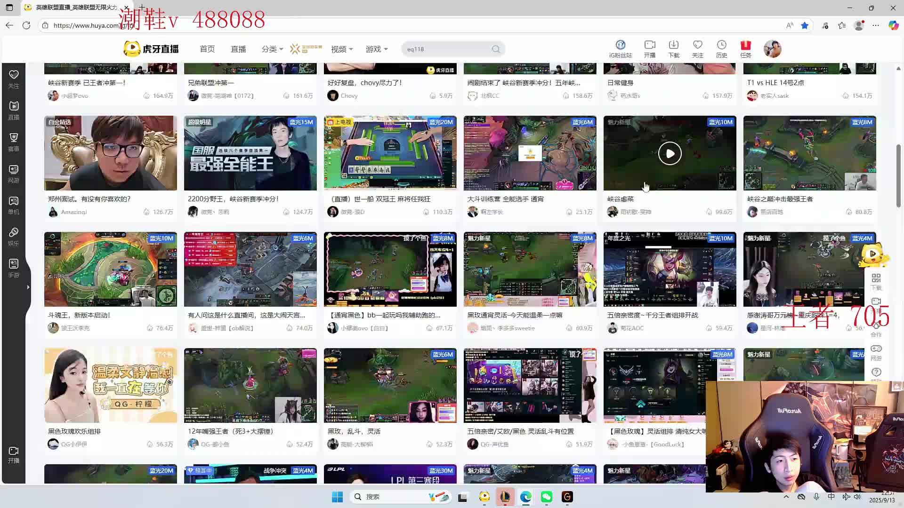Viewport: 904px width, 508px height.
Task: Open Copilot icon in browser toolbar
Action: point(893,25)
